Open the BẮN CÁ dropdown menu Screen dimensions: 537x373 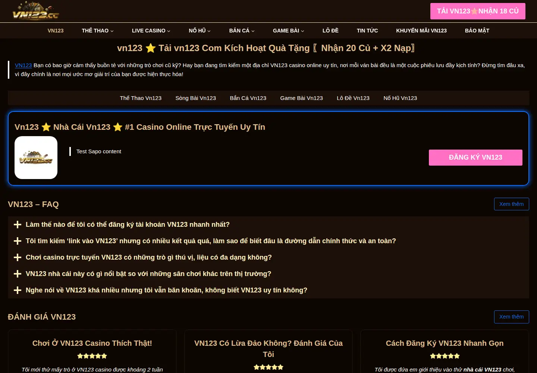(242, 31)
